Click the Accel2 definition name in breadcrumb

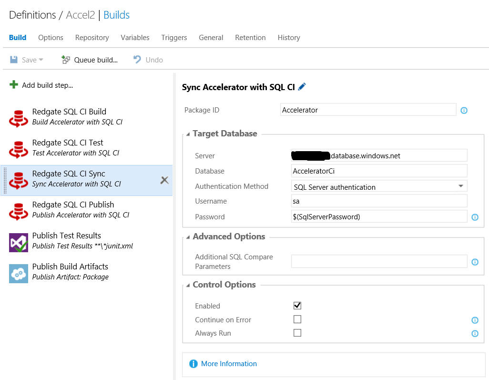tap(81, 15)
